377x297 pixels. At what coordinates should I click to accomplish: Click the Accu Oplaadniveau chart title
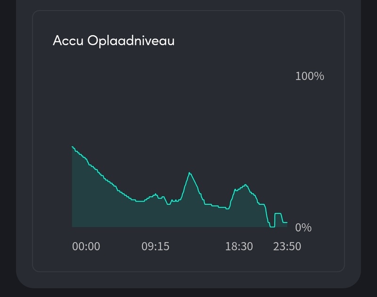pos(114,40)
